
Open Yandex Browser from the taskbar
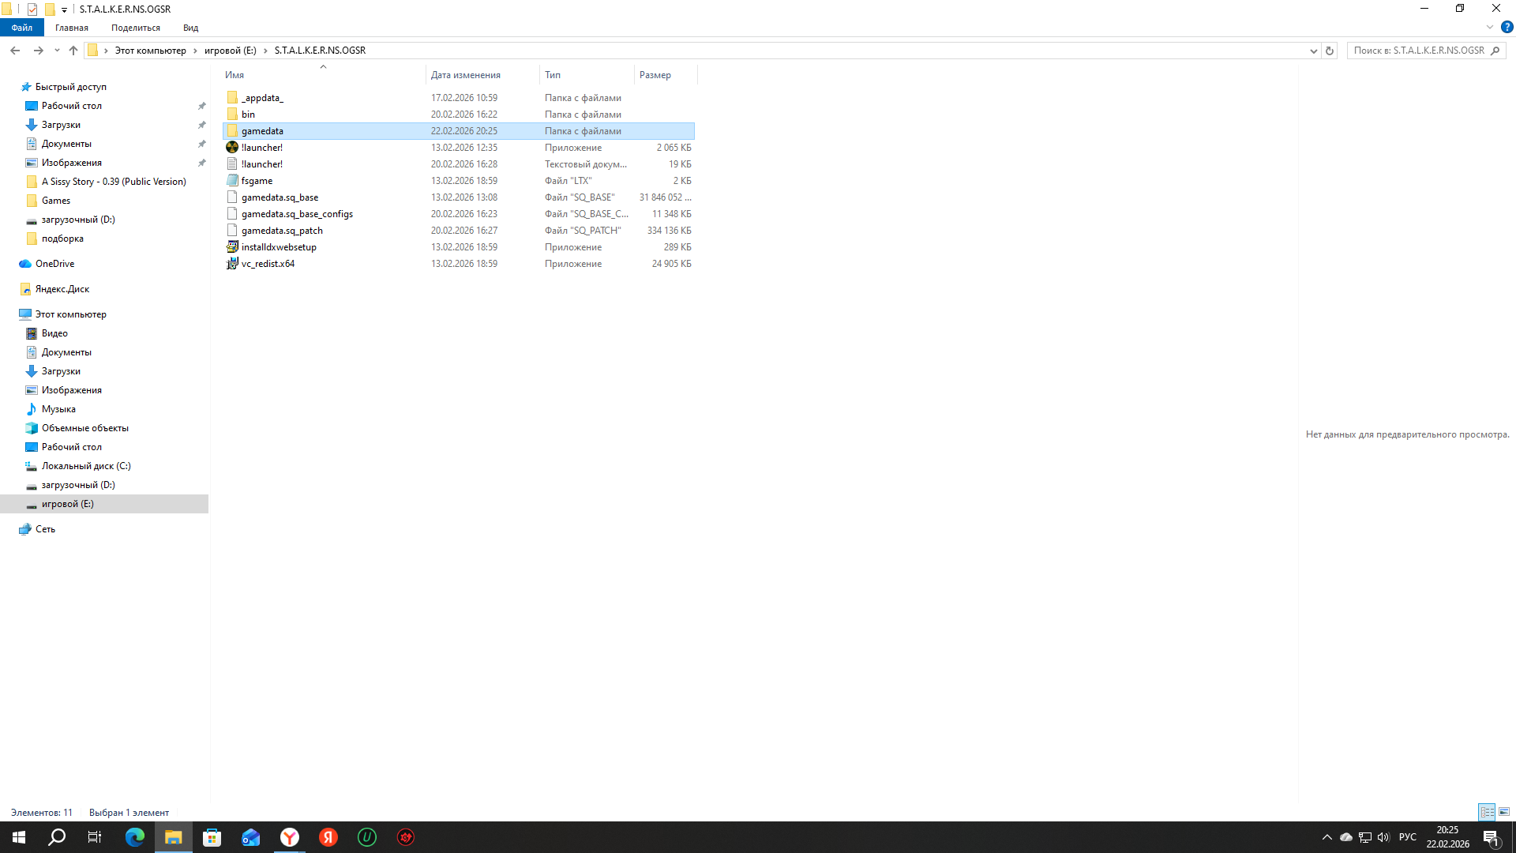290,837
